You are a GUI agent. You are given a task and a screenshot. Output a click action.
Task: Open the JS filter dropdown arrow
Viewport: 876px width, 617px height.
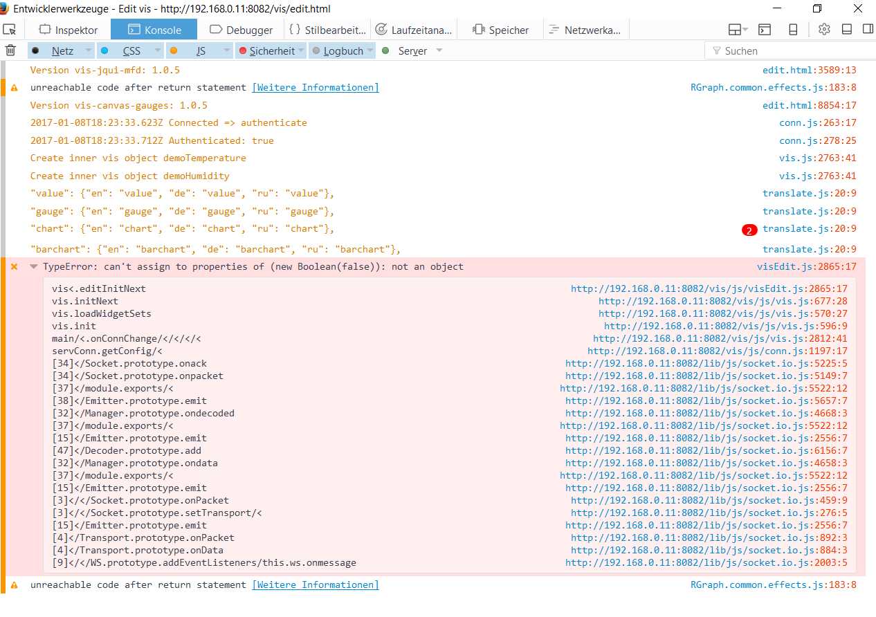(226, 51)
